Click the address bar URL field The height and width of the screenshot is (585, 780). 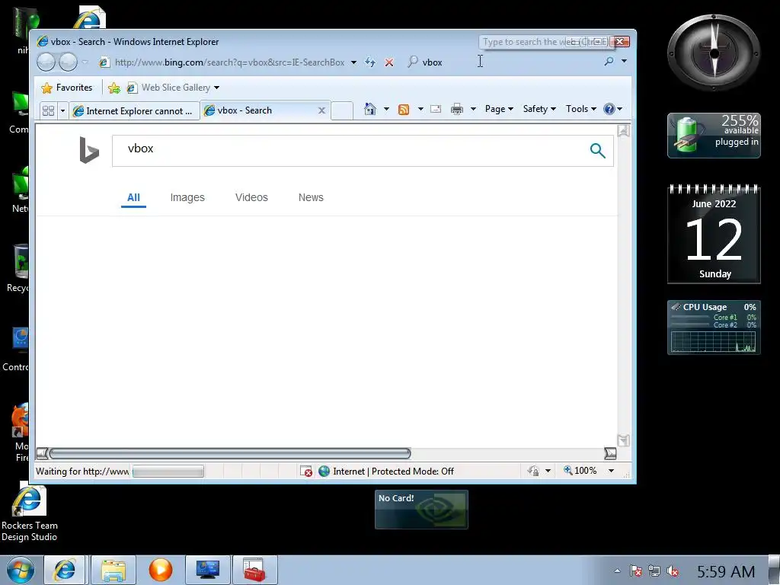point(229,62)
